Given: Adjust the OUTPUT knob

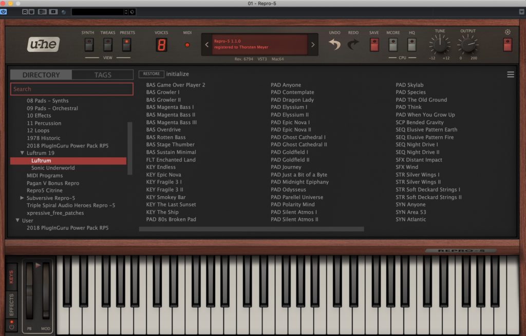Looking at the screenshot, I should click(468, 45).
